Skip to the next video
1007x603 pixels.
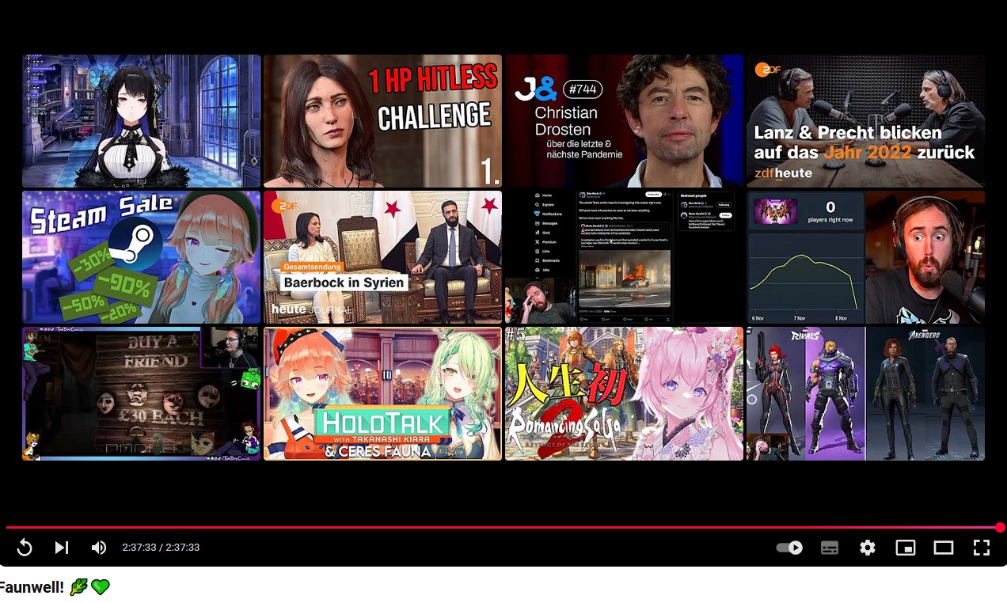[62, 548]
